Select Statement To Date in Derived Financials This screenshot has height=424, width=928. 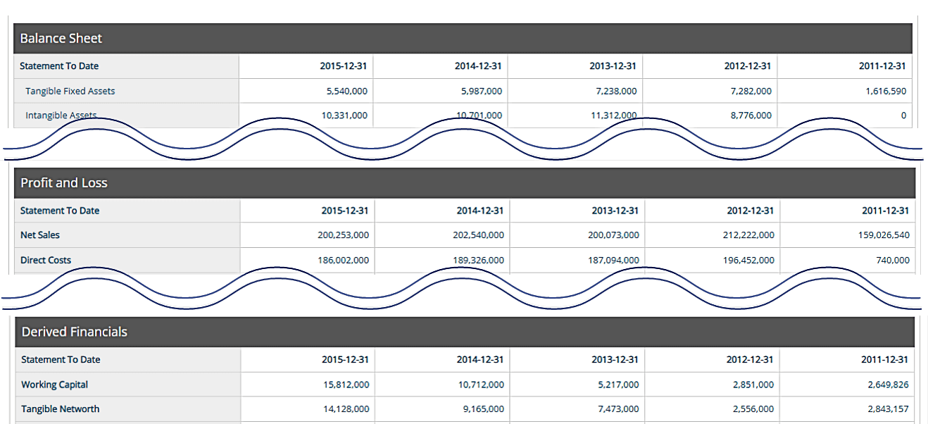point(61,360)
